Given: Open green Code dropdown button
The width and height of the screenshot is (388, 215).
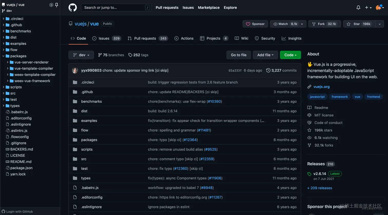Looking at the screenshot, I should pos(290,55).
